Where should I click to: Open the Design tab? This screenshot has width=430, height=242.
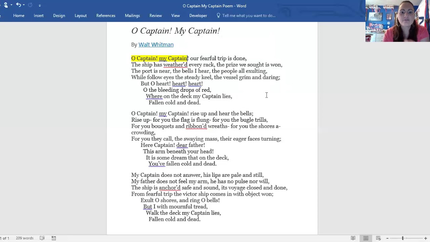pyautogui.click(x=59, y=15)
